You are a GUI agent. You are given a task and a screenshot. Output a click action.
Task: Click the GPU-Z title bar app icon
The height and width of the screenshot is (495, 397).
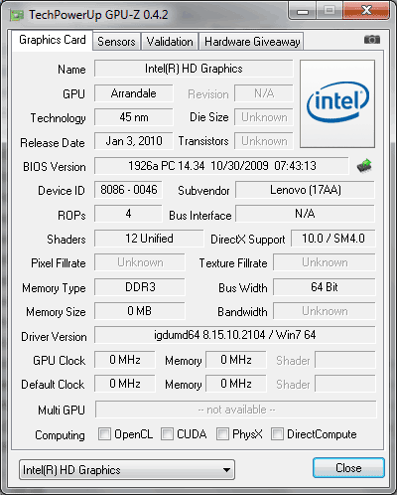[17, 15]
